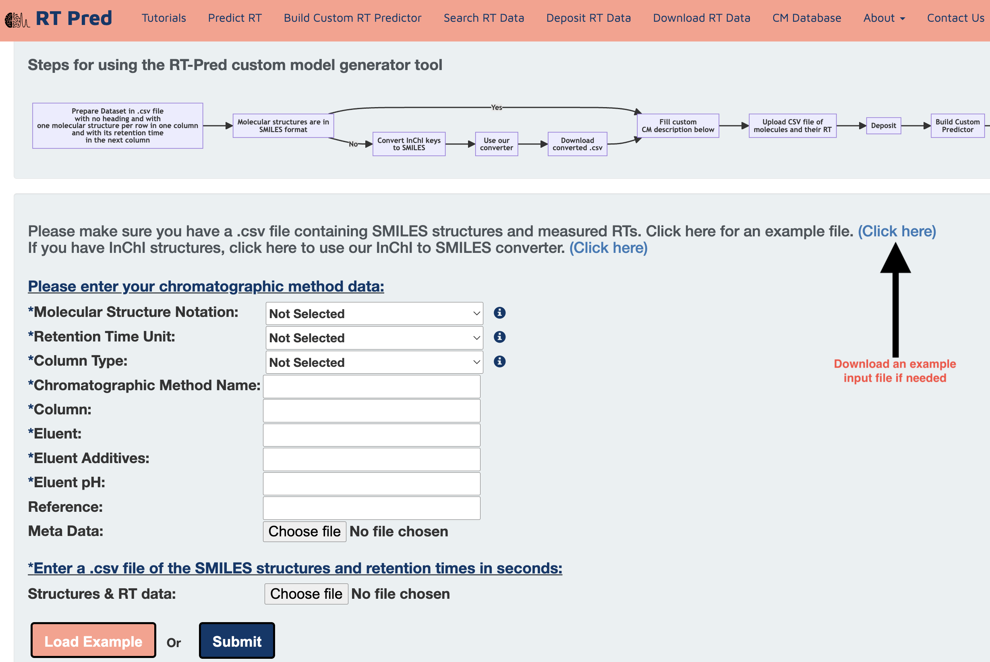Expand the Retention Time Unit dropdown
Screen dimensions: 990x662
click(x=374, y=338)
